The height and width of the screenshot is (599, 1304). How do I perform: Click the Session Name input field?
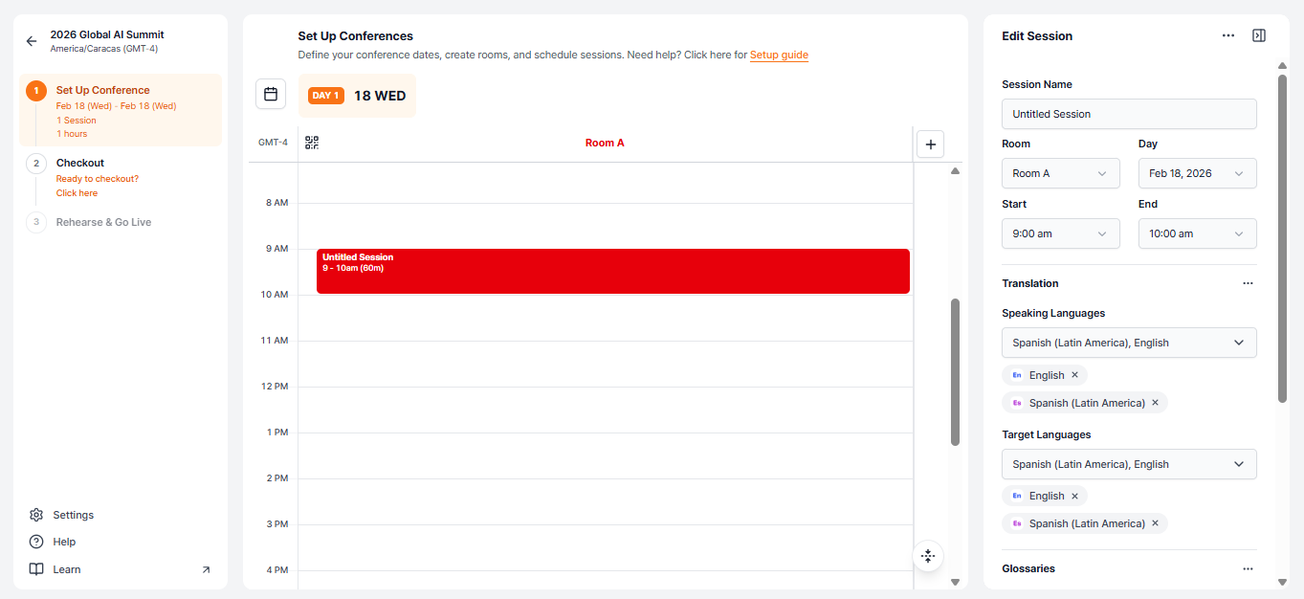pos(1129,114)
